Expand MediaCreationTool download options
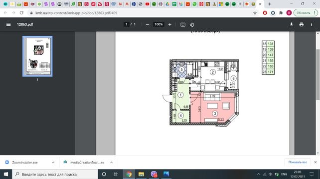 point(112,162)
